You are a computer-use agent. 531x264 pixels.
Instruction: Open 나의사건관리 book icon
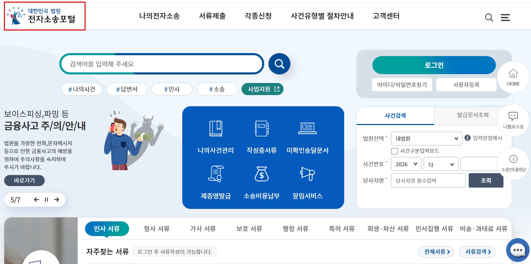216,129
